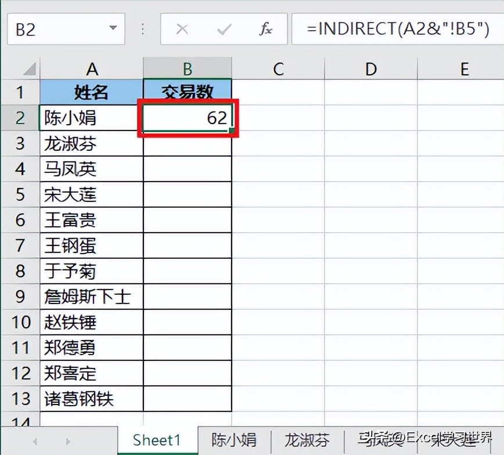Open formula bar options dots handle

click(143, 29)
